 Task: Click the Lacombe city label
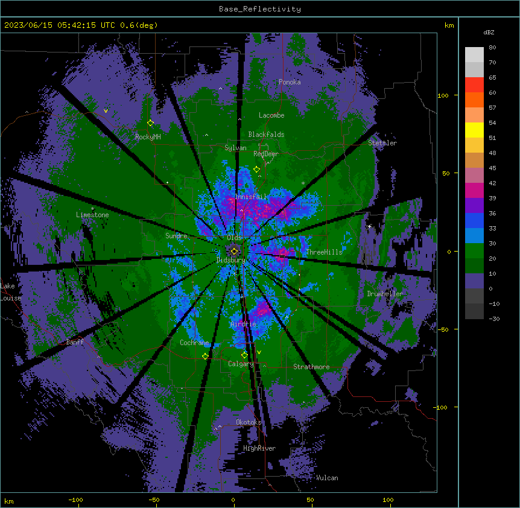coord(271,115)
